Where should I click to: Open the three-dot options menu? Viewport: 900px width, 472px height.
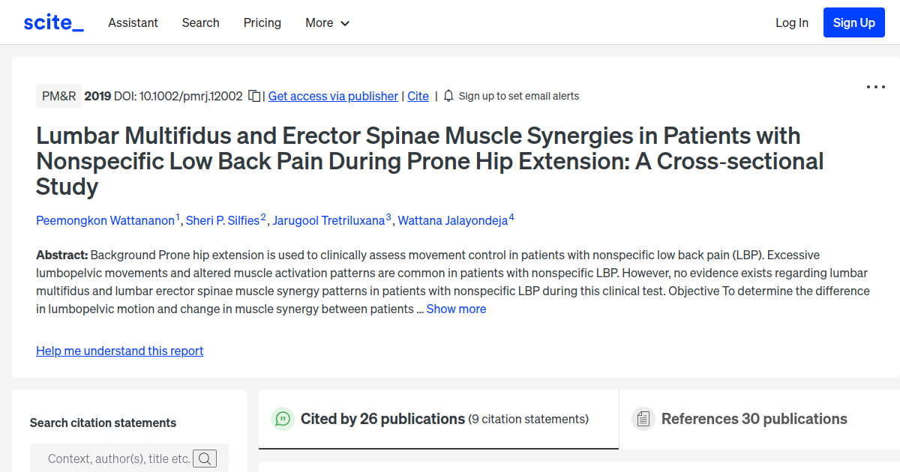pyautogui.click(x=875, y=87)
